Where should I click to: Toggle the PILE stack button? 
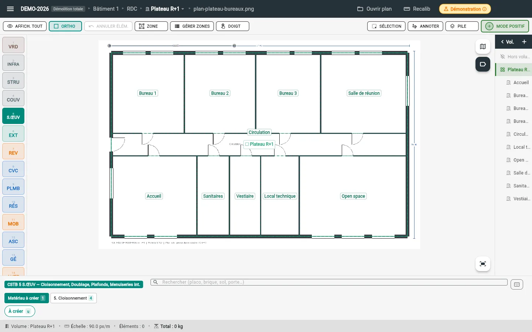click(462, 26)
